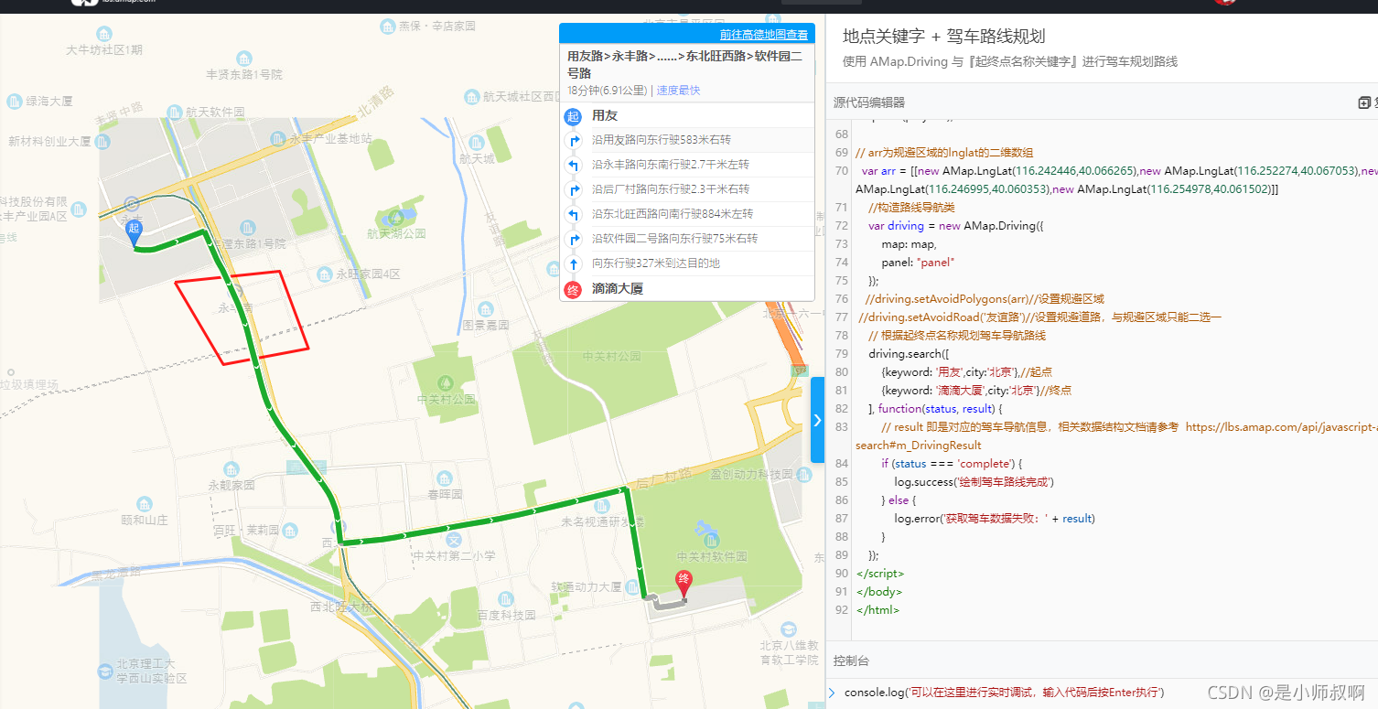
Task: Click code line 87 log.error text
Action: click(995, 518)
